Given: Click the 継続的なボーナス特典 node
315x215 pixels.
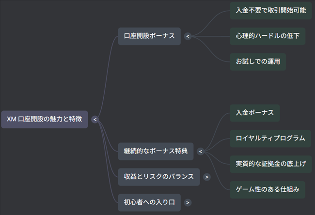Looking at the screenshot, I should coord(156,152).
